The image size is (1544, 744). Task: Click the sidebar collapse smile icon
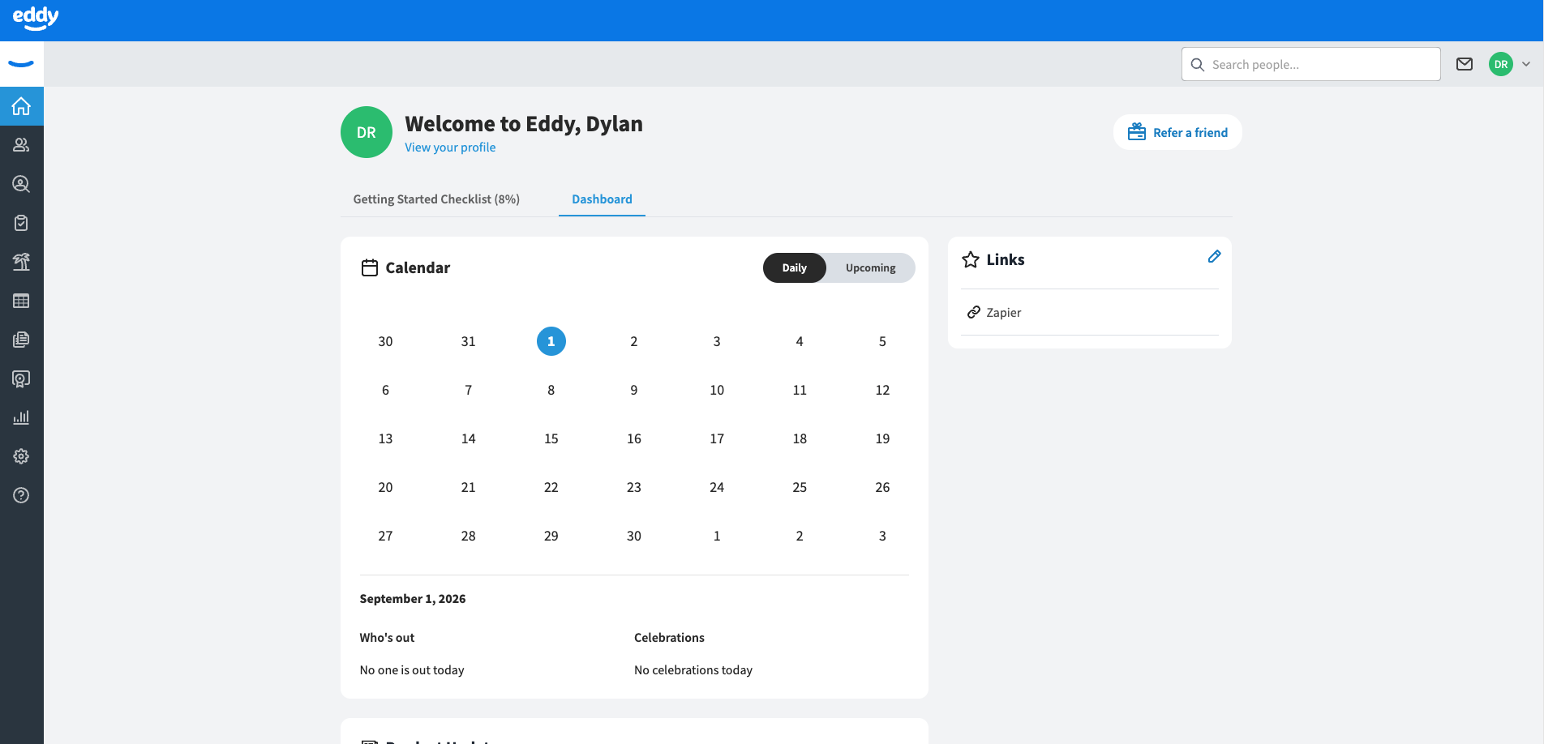click(x=22, y=64)
